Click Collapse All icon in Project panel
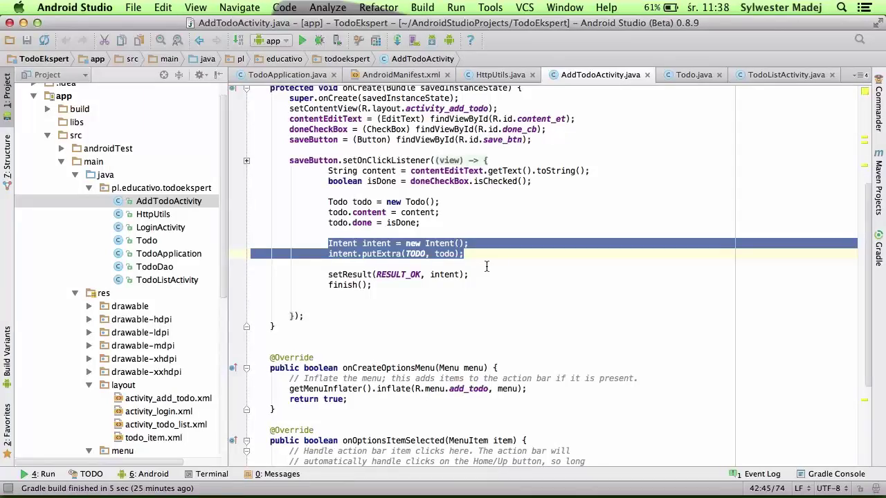 click(179, 75)
